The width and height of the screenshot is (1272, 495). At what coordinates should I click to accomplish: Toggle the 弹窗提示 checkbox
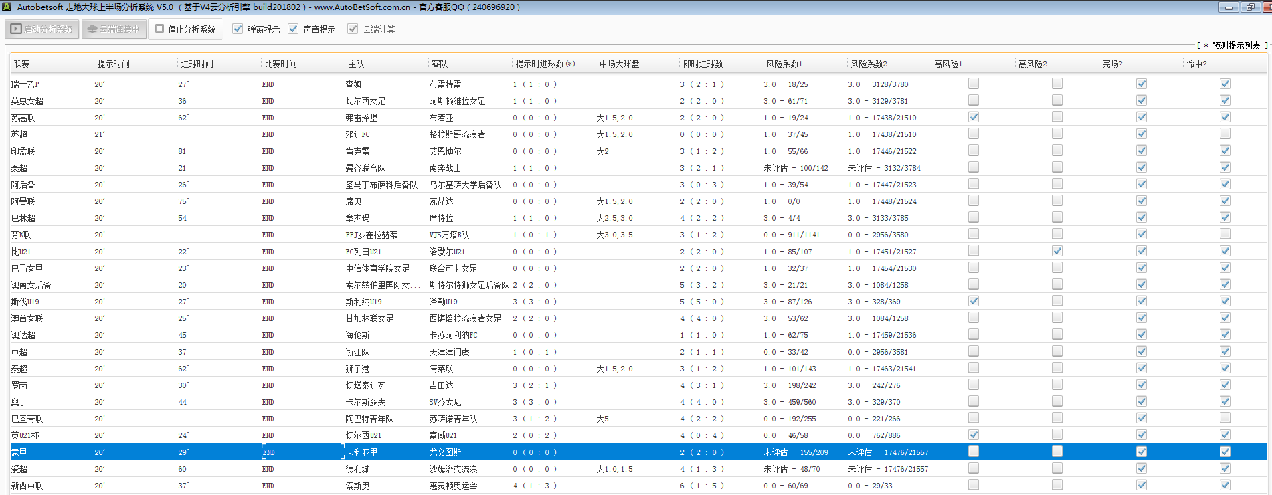click(x=238, y=29)
